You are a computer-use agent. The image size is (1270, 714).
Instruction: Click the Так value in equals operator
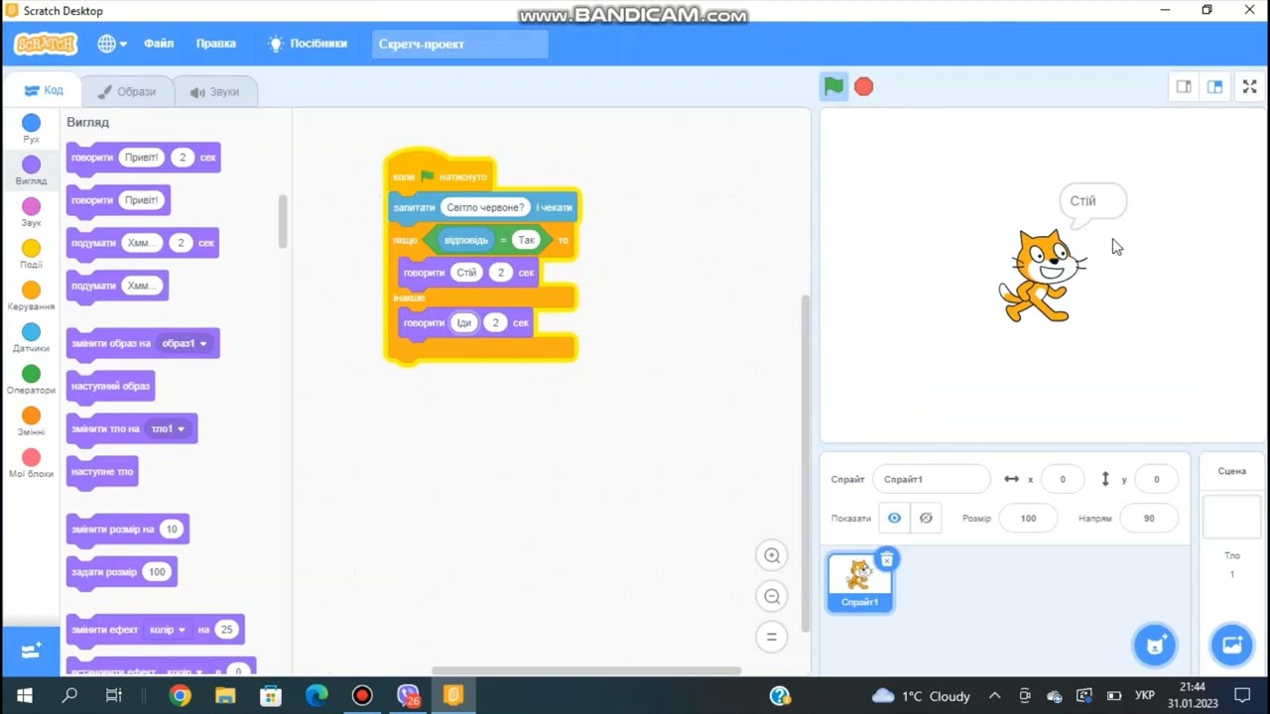coord(526,240)
